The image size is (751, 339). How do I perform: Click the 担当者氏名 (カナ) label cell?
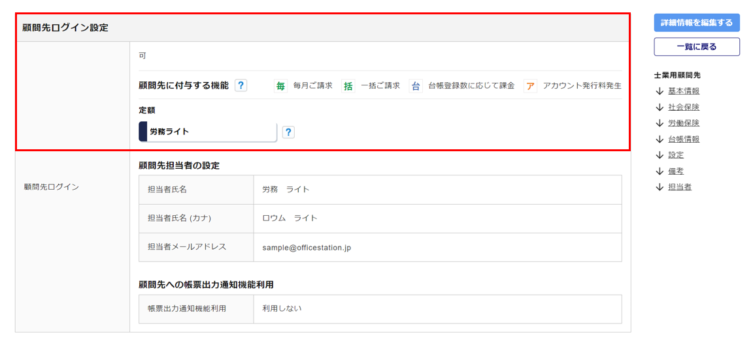tap(196, 218)
